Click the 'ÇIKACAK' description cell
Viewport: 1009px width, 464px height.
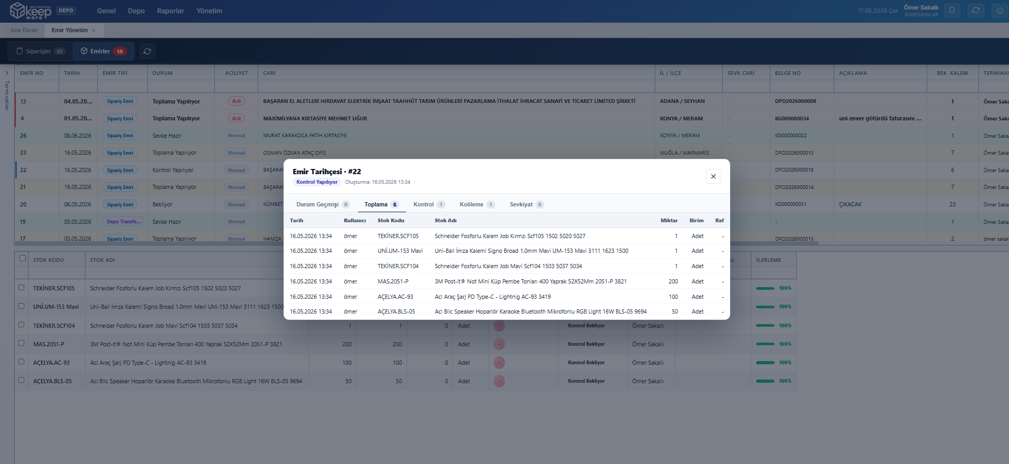[x=851, y=204]
